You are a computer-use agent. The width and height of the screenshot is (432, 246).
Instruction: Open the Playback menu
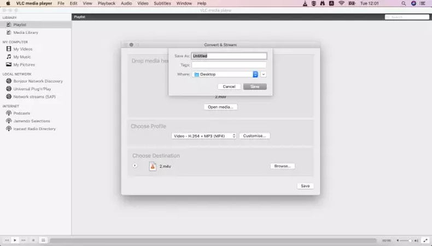click(106, 3)
